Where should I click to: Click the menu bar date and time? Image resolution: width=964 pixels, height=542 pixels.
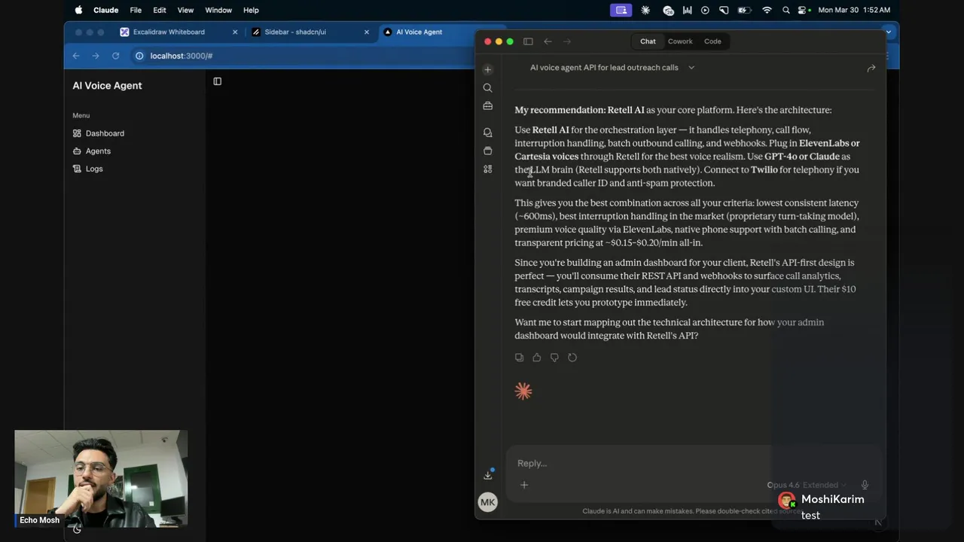tap(854, 10)
